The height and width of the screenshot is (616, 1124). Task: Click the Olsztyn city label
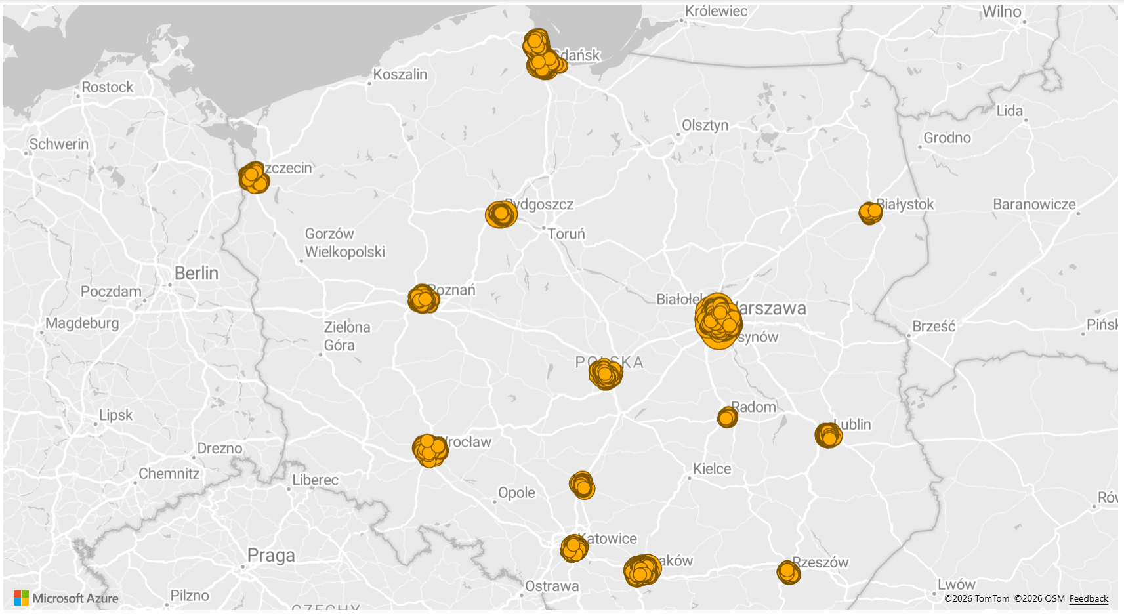click(x=705, y=125)
